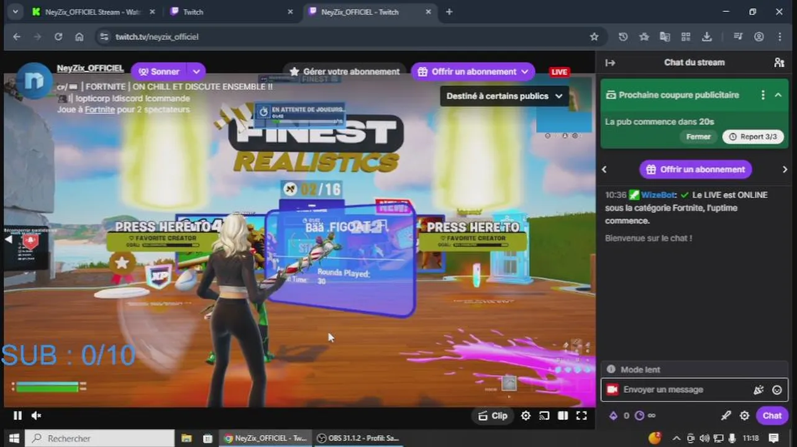Click Offrir un abonnement in the chat panel
797x447 pixels.
coord(696,169)
